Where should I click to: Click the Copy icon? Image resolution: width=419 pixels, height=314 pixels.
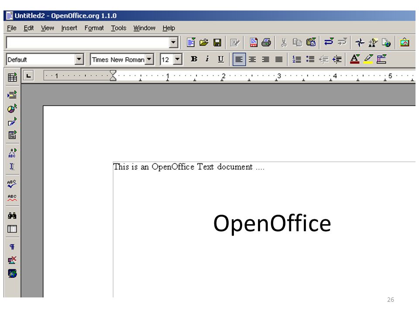(x=297, y=42)
